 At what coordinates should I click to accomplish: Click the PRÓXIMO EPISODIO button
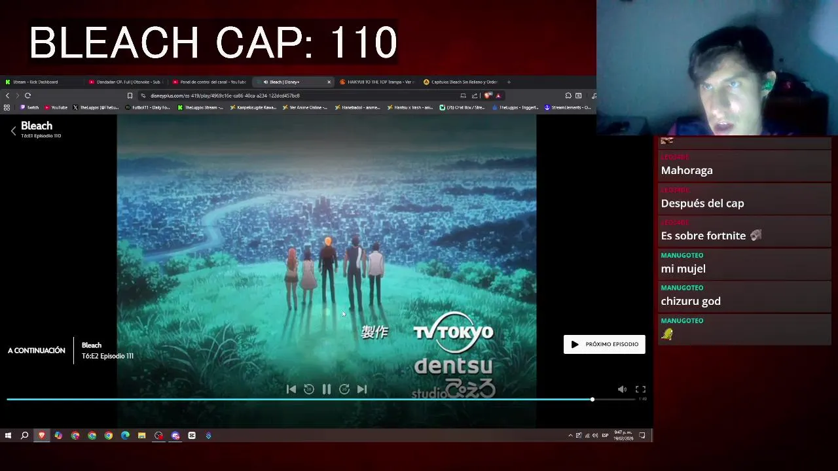click(x=604, y=344)
